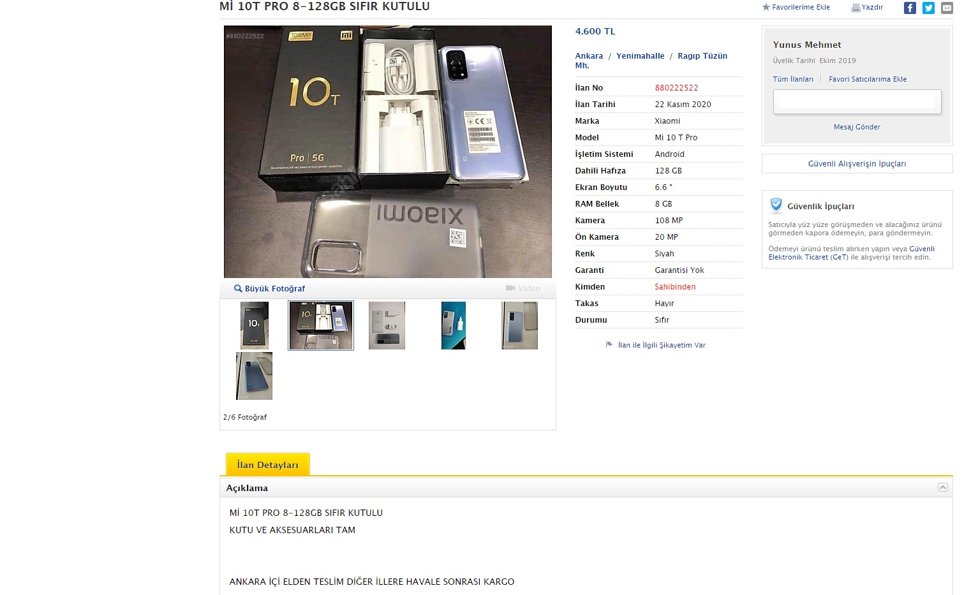
Task: View all listings via Tüm İlanları
Action: (x=793, y=79)
